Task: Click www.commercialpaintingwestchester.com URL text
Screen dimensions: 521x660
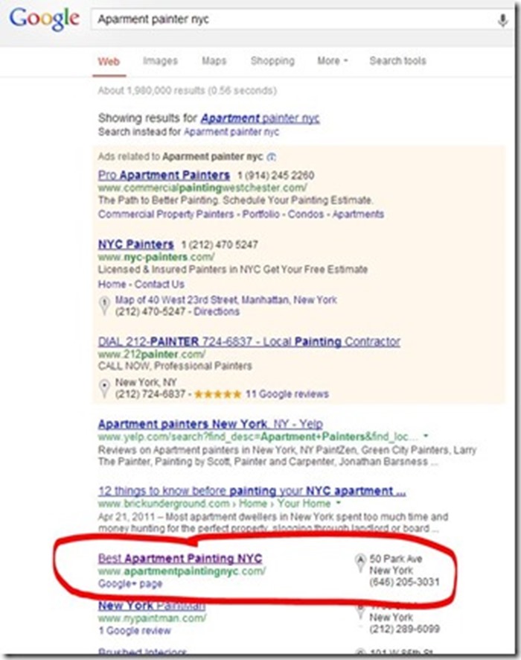Action: [x=202, y=188]
